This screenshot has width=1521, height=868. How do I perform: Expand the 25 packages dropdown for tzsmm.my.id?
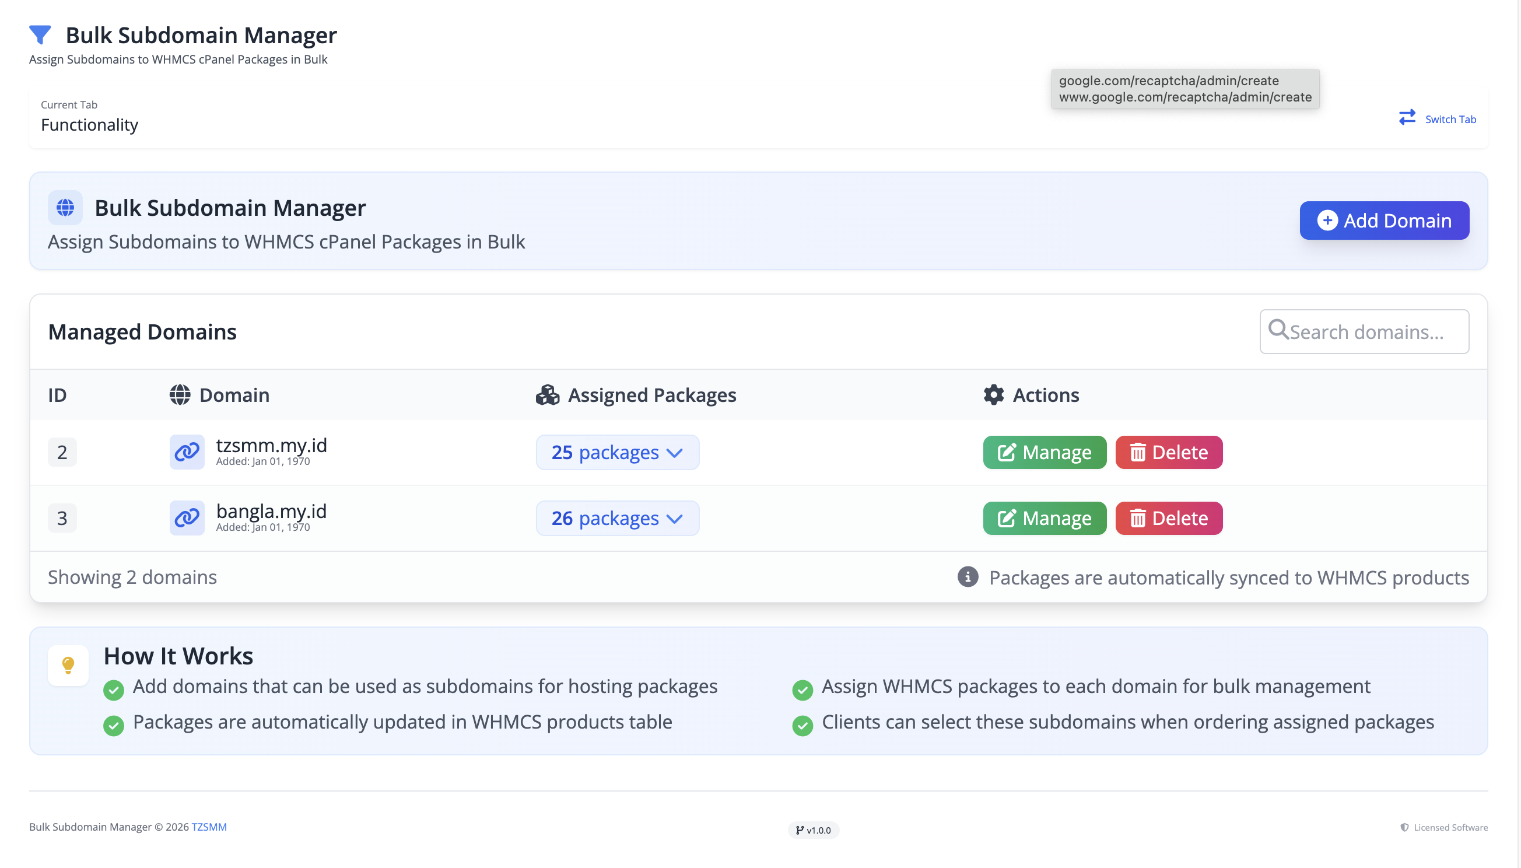(617, 452)
